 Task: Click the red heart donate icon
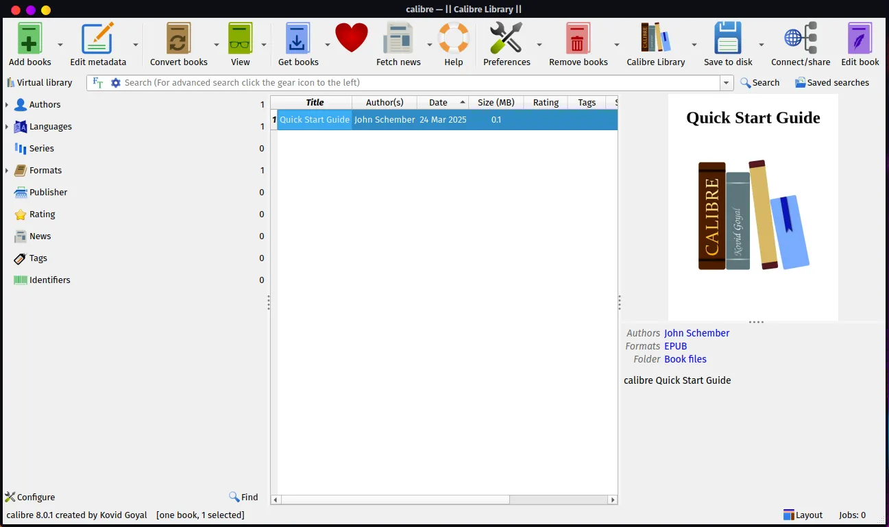352,38
